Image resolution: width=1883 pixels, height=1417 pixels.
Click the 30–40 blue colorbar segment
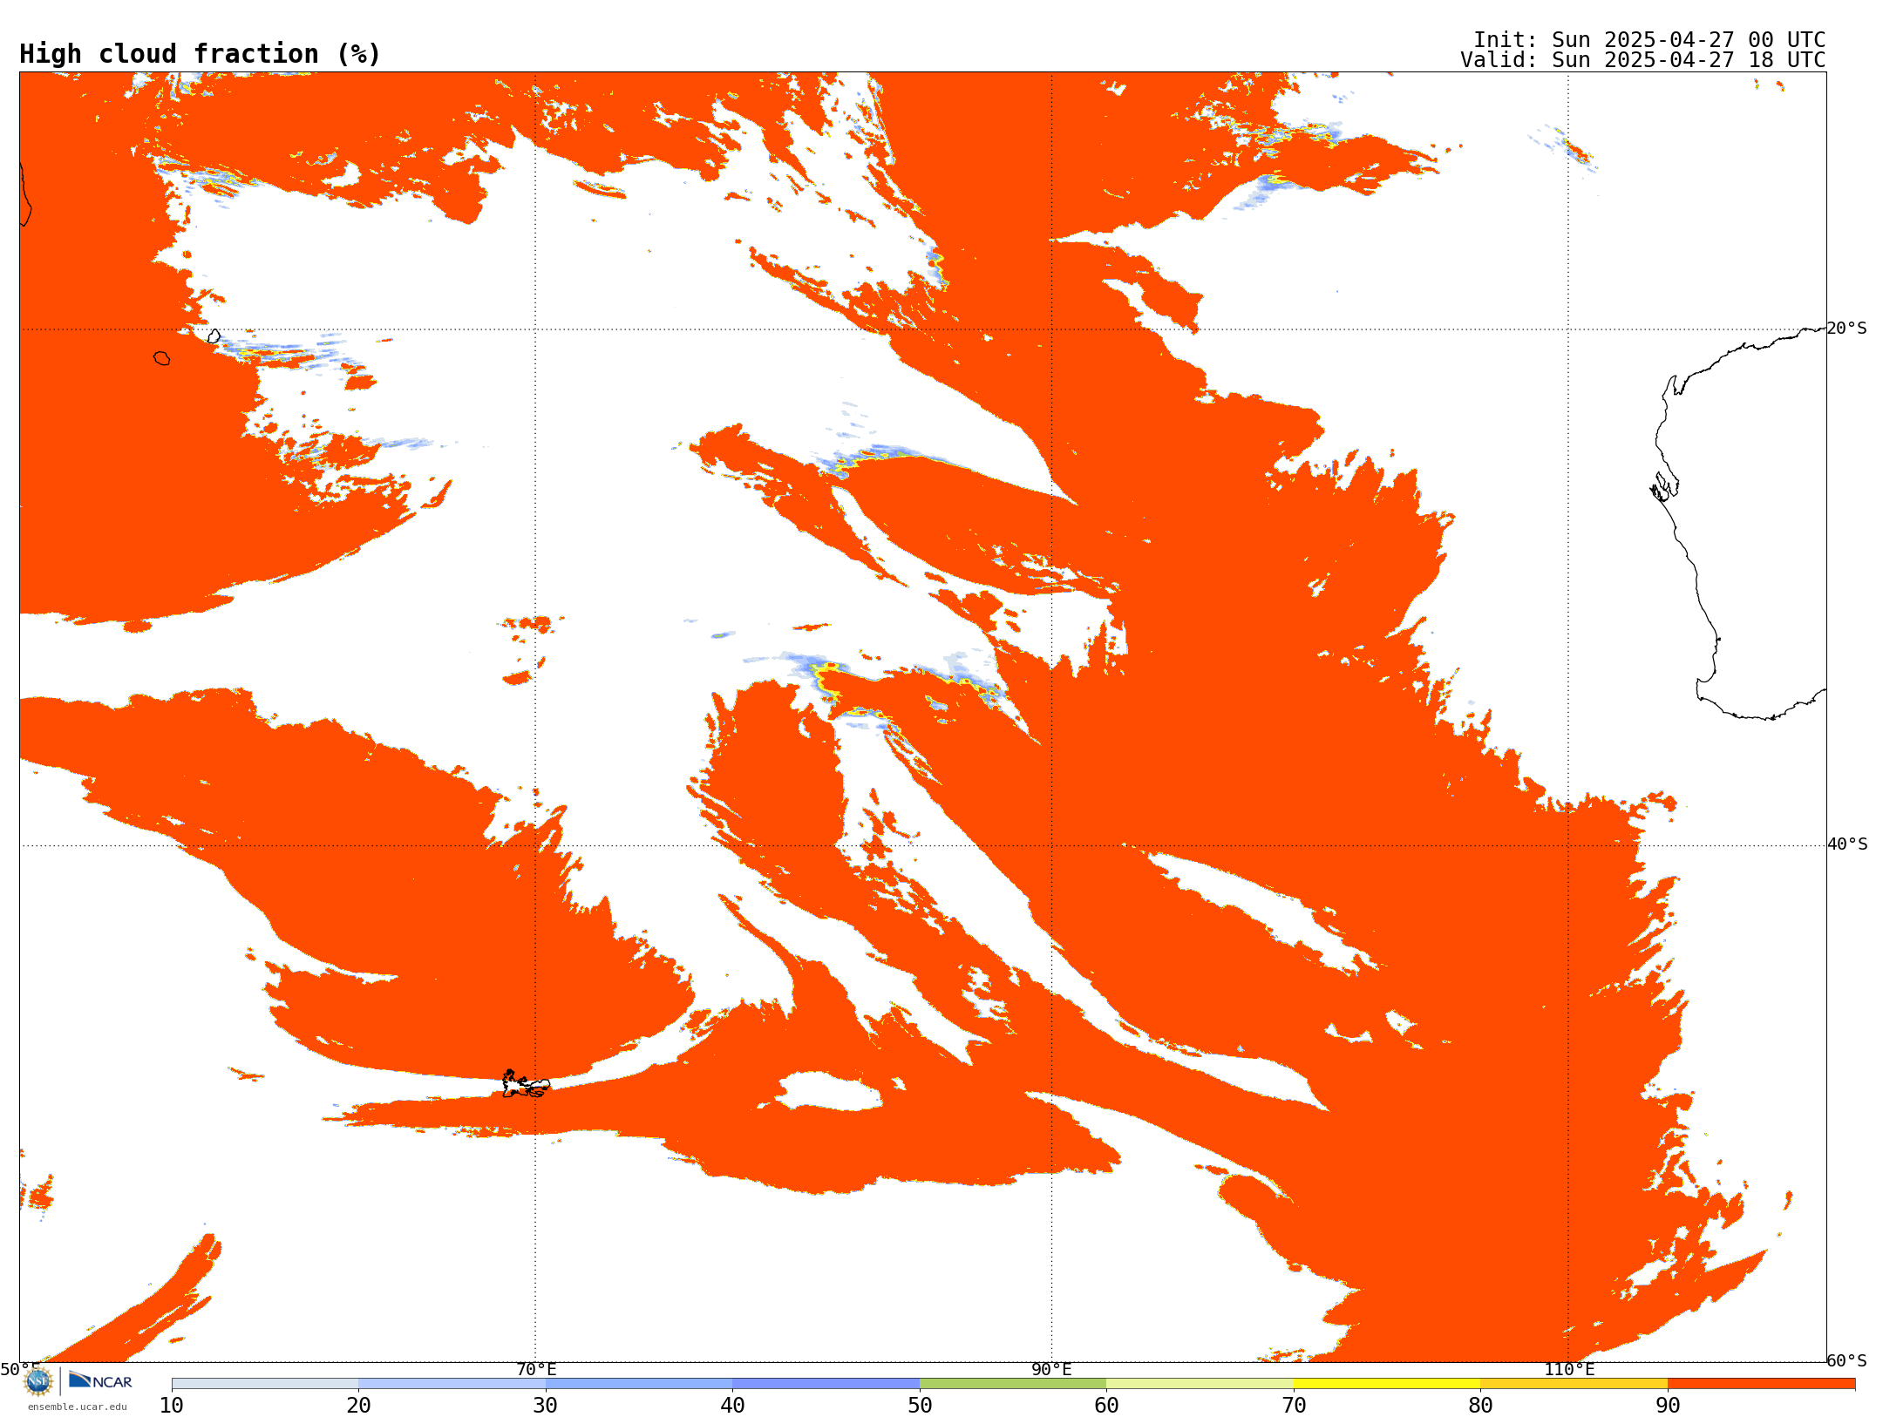(639, 1384)
